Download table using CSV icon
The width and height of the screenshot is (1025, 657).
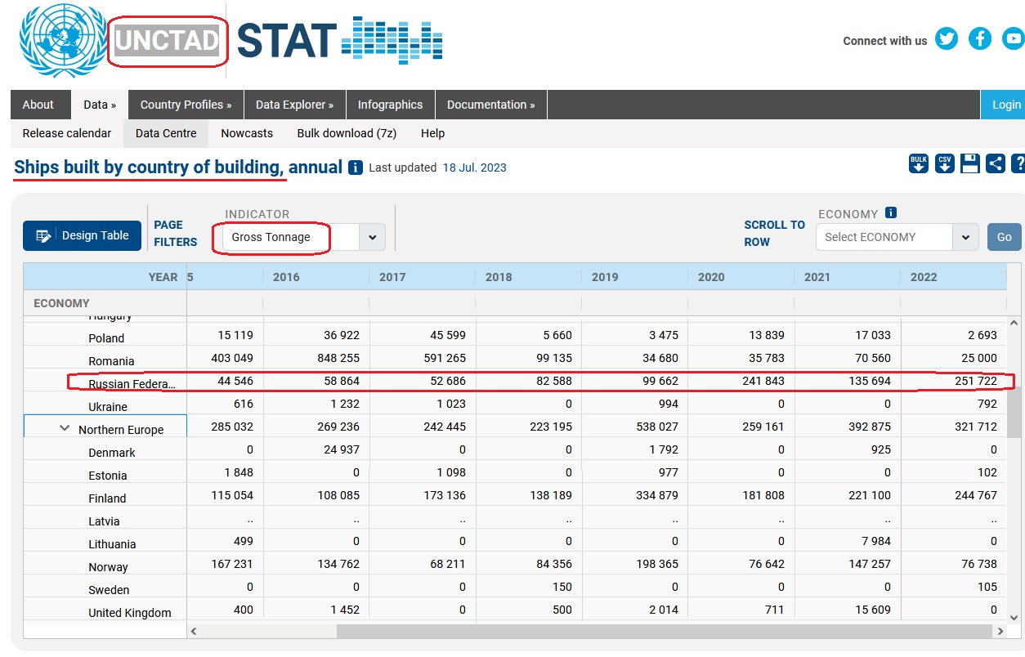(945, 163)
